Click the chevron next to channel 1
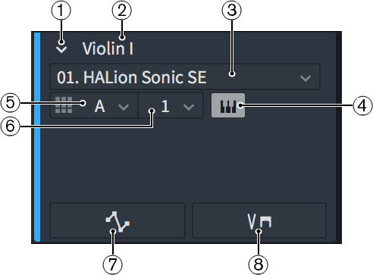 (189, 107)
